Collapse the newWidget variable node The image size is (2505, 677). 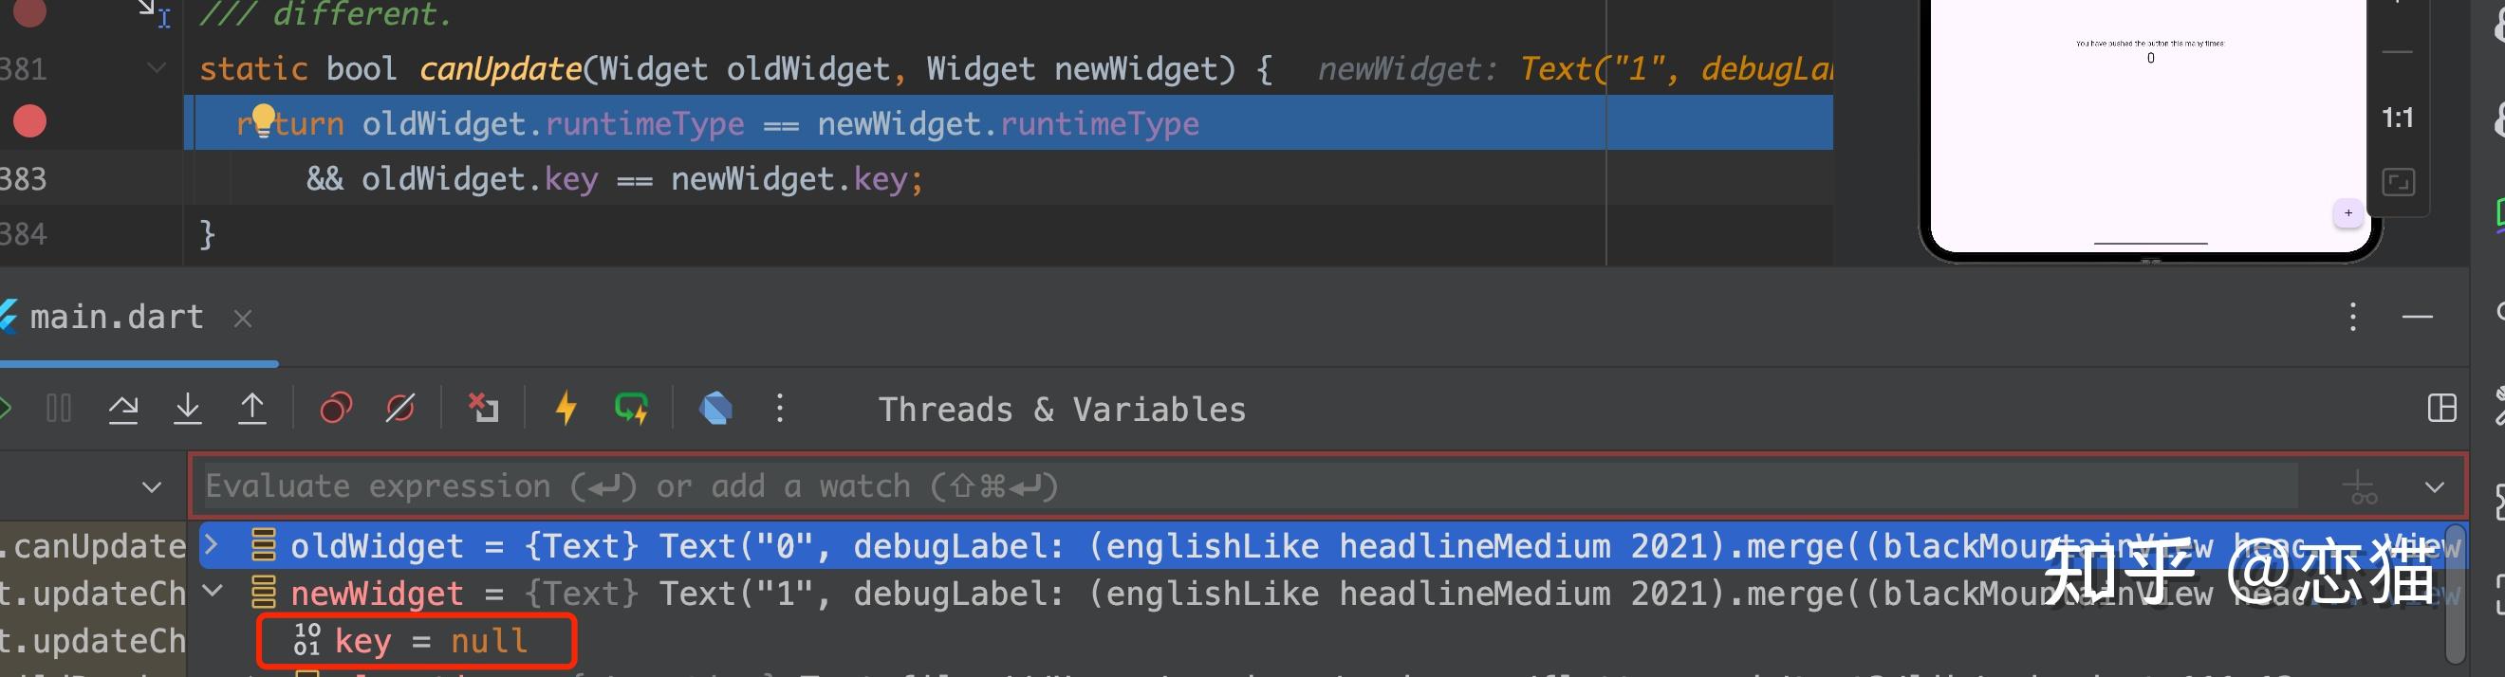tap(213, 592)
